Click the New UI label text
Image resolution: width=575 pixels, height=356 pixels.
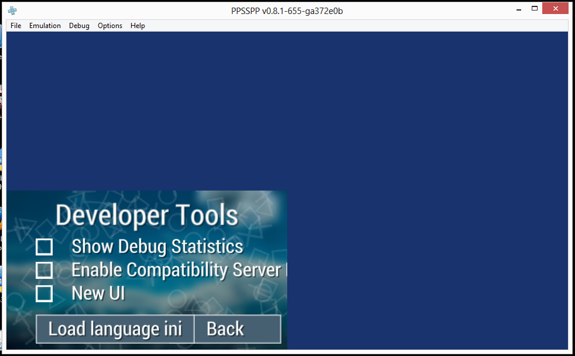click(x=98, y=293)
